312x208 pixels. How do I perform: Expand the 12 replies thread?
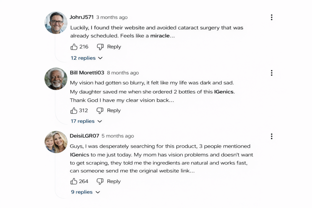(x=87, y=58)
